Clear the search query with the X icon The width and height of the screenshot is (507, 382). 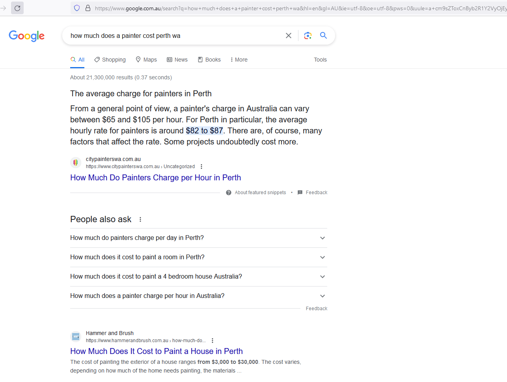(x=289, y=36)
